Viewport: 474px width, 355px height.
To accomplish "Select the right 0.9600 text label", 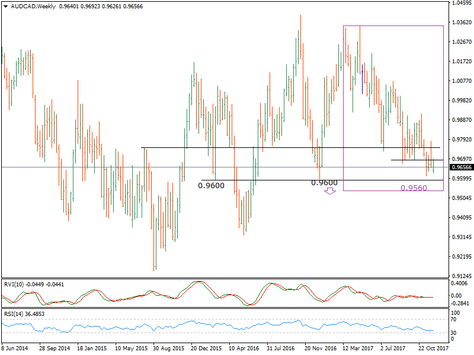I will point(322,183).
